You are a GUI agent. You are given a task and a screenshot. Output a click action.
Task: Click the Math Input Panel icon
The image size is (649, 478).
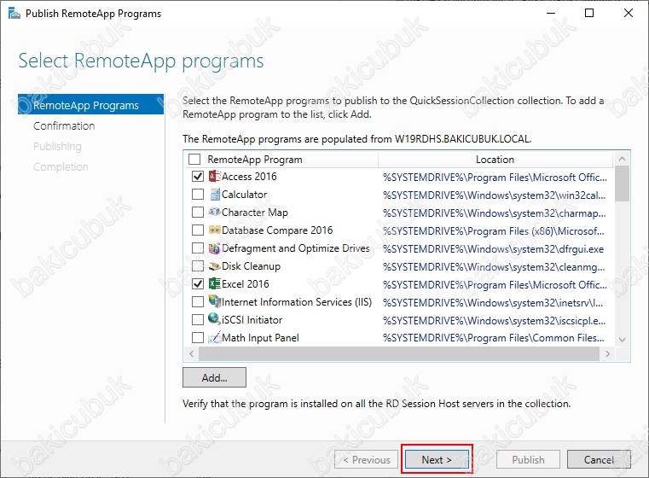click(214, 337)
